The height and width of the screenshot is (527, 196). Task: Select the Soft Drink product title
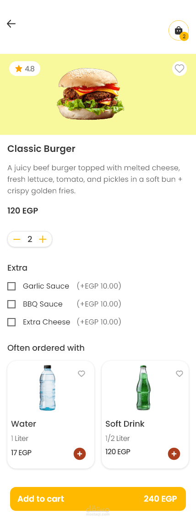(x=125, y=424)
